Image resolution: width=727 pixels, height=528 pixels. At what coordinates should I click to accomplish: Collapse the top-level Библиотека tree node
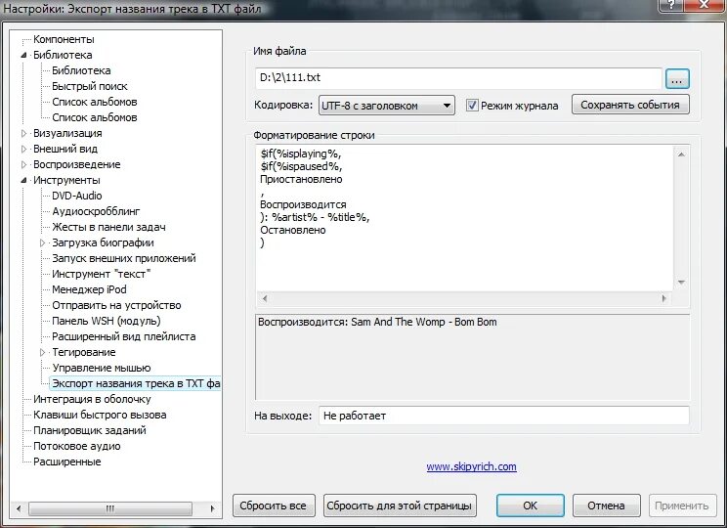coord(24,55)
